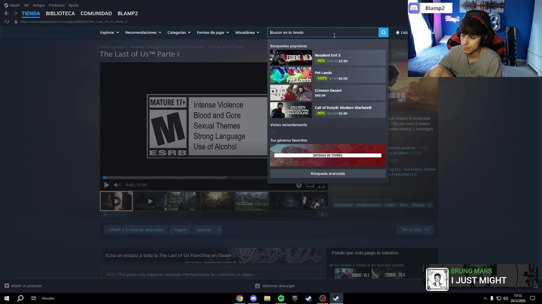Click the Ignorar button
The image size is (542, 304).
[x=204, y=230]
